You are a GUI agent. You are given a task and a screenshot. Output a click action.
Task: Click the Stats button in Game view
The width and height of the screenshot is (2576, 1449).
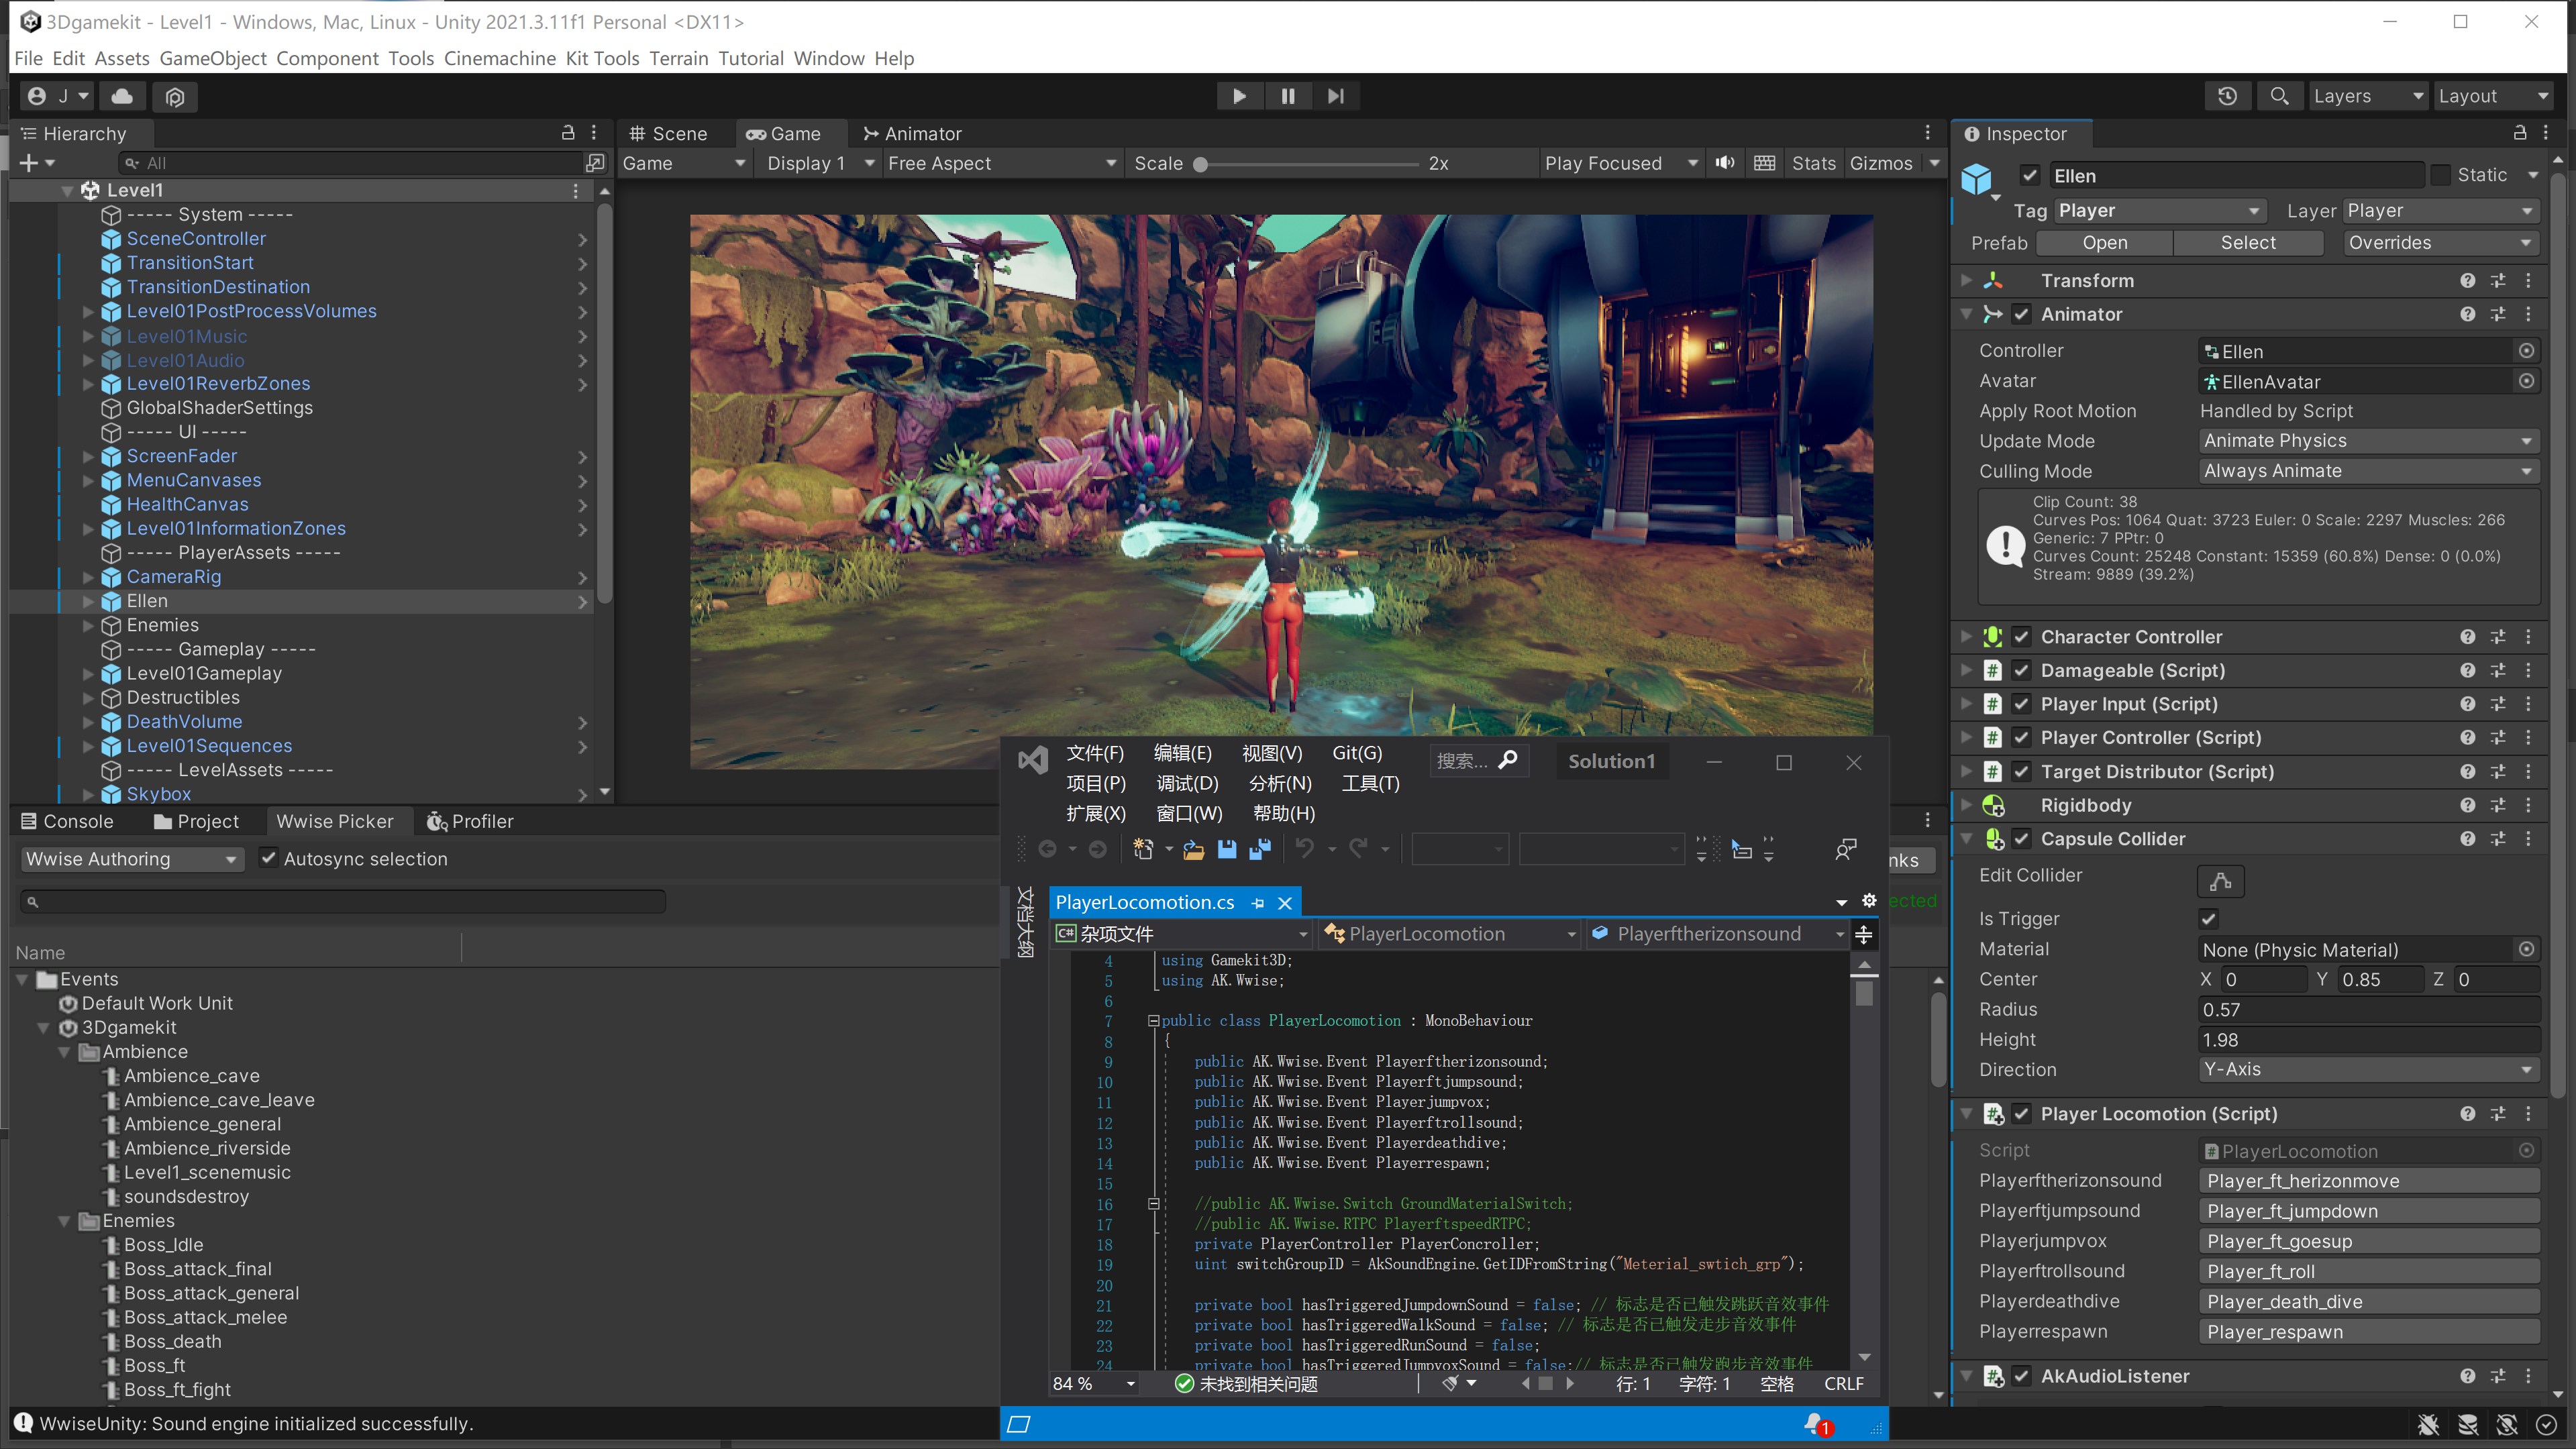pyautogui.click(x=1812, y=163)
